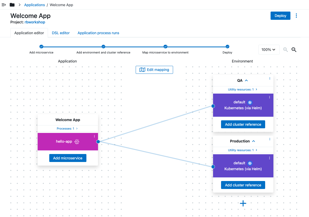Viewport: 309px width, 217px height.
Task: Click the folder icon in breadcrumb
Action: tap(12, 5)
